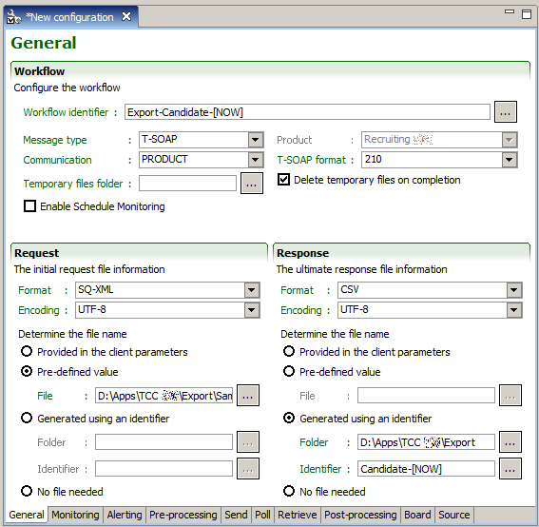
Task: Select Response 'Provided in the client parameters'
Action: click(x=289, y=351)
